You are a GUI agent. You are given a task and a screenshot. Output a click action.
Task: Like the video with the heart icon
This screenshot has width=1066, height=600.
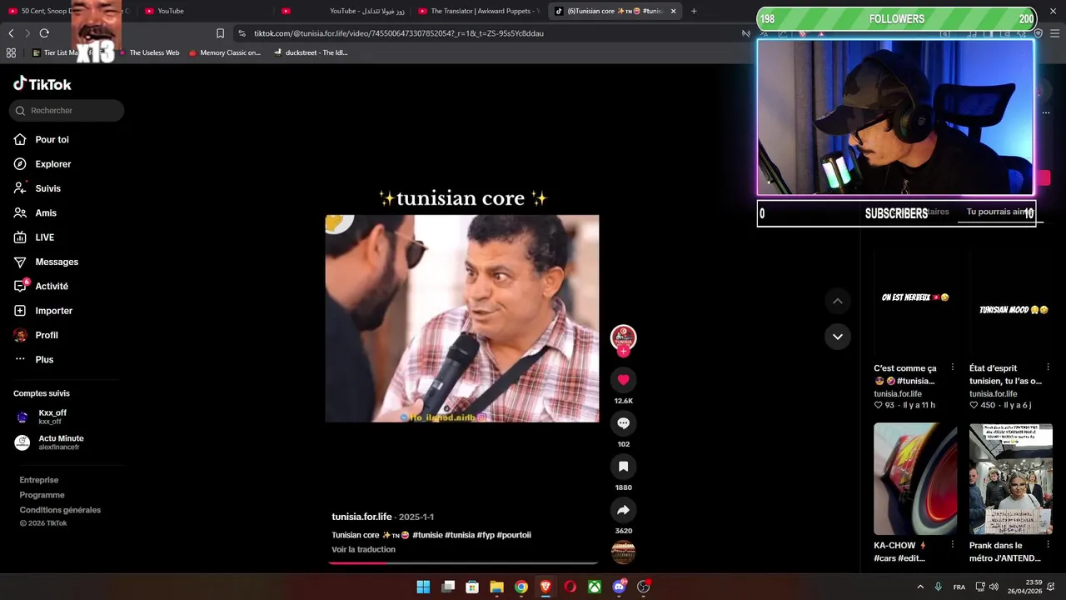623,380
